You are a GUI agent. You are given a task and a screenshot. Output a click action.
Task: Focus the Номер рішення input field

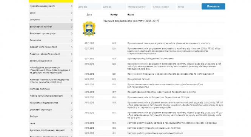click(x=139, y=7)
